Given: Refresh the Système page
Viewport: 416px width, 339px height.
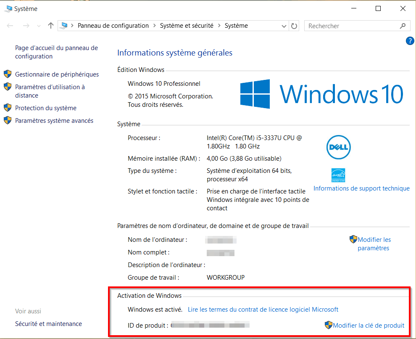Looking at the screenshot, I should [294, 26].
